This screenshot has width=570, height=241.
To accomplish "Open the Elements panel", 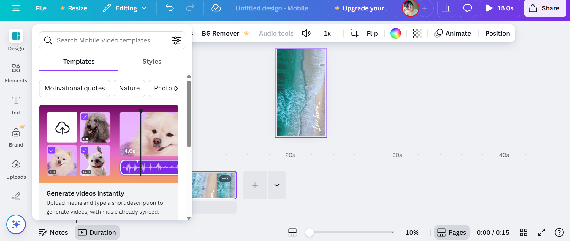I will click(16, 73).
